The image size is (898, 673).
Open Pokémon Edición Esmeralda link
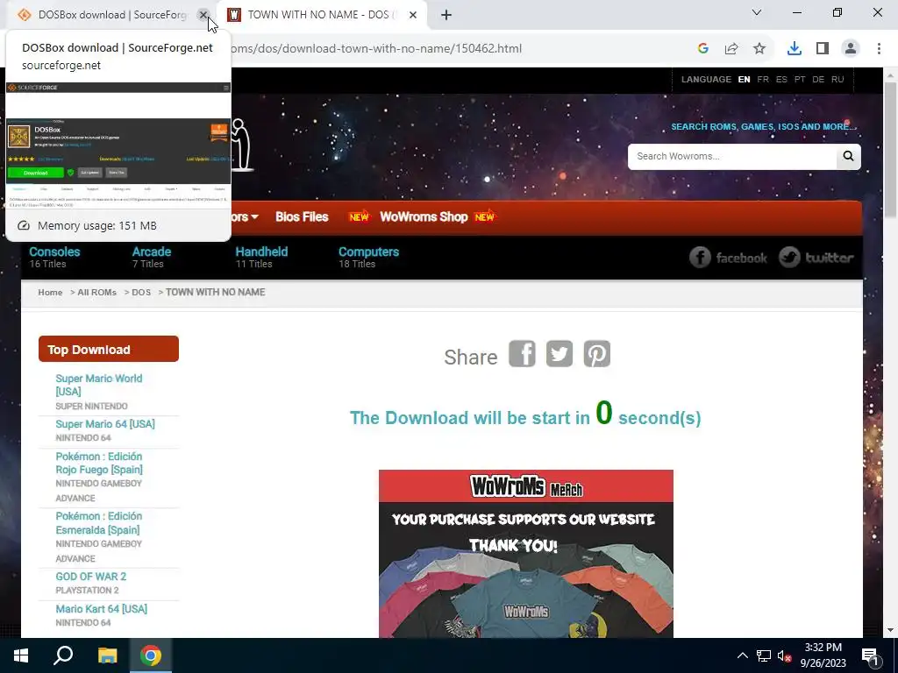[99, 523]
